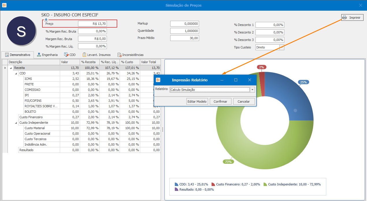Switch to the Demonstrativo tab
367x201 pixels.
[x=18, y=55]
